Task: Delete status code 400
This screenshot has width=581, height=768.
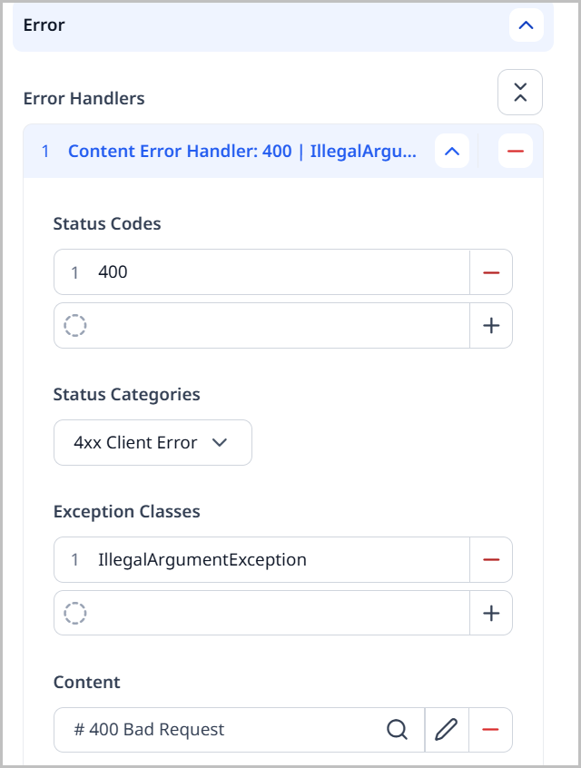Action: tap(491, 271)
